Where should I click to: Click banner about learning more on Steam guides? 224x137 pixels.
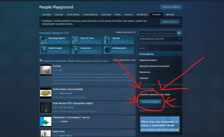(x=160, y=124)
